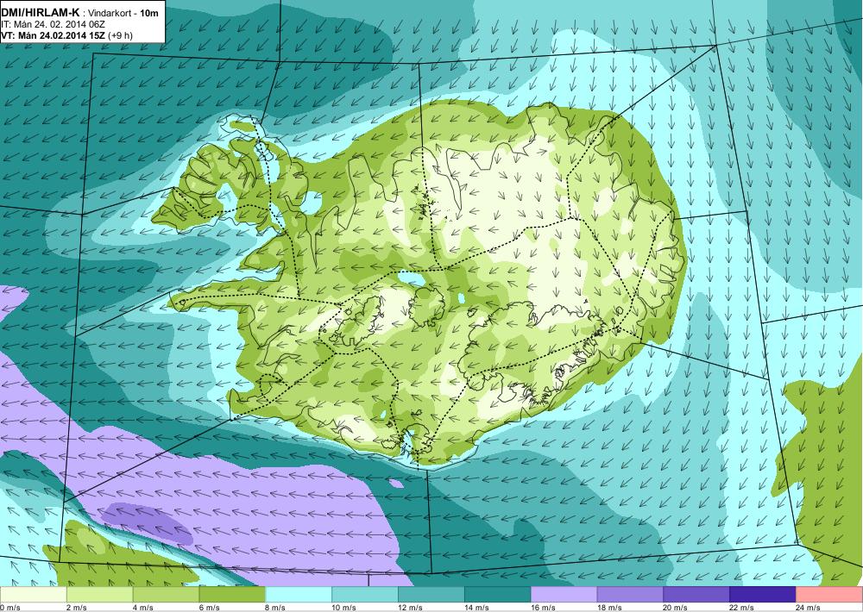The image size is (863, 612).
Task: Click the legend swatch between 18 and 20 m/s
Action: tap(630, 595)
